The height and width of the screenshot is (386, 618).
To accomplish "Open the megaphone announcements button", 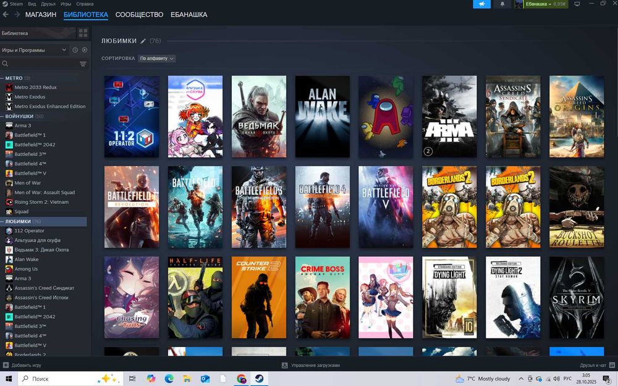I will (x=481, y=4).
